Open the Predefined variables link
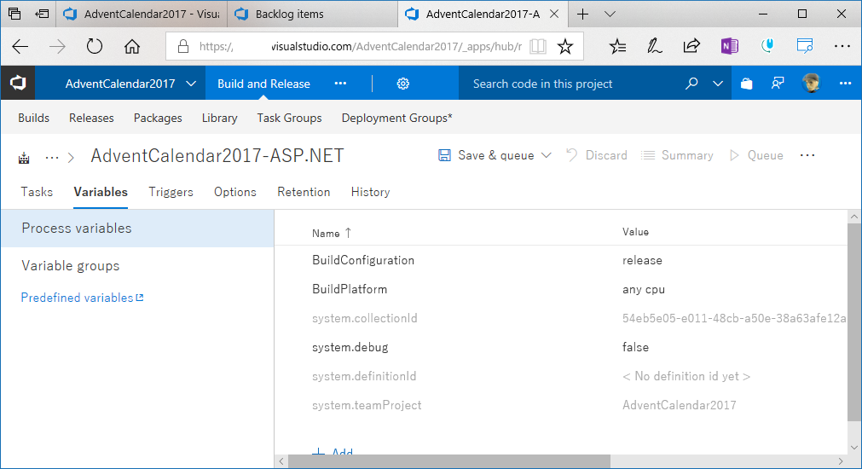This screenshot has width=862, height=469. (x=83, y=298)
